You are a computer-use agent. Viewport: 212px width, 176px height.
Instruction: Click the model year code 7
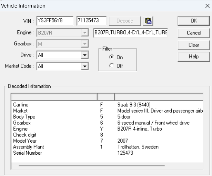(x=102, y=141)
